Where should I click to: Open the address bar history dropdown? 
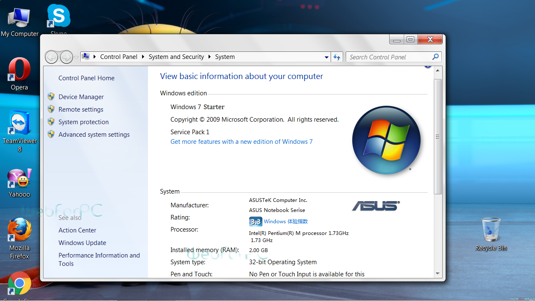[327, 57]
